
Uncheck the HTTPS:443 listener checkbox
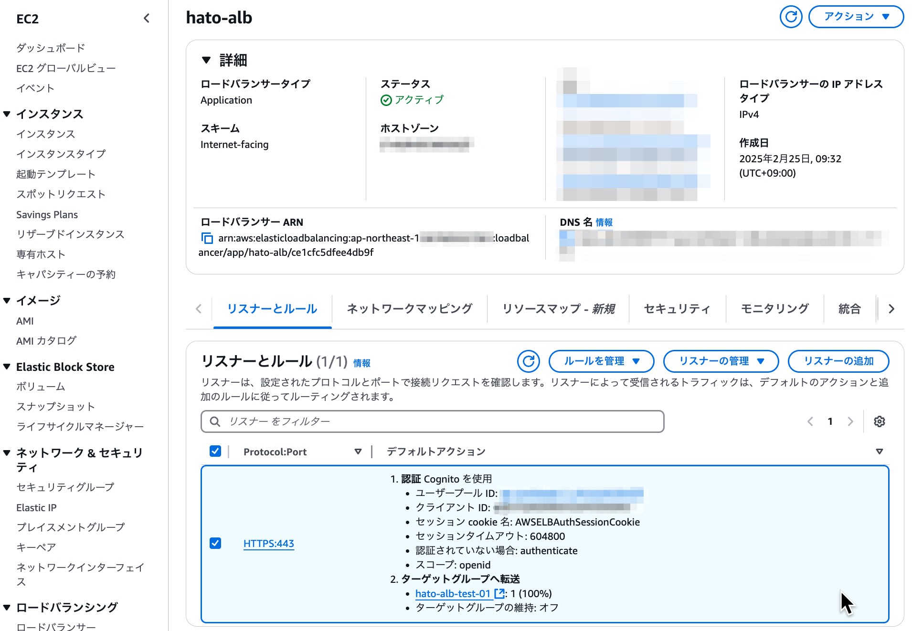215,543
